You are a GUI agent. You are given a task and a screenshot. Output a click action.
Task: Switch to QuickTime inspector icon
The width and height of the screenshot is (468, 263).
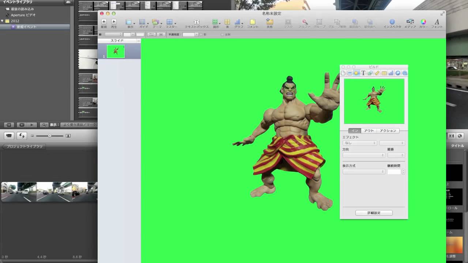[x=405, y=73]
